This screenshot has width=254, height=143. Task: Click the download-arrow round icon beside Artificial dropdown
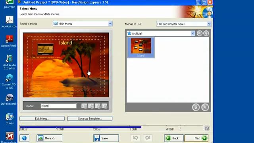pyautogui.click(x=206, y=33)
